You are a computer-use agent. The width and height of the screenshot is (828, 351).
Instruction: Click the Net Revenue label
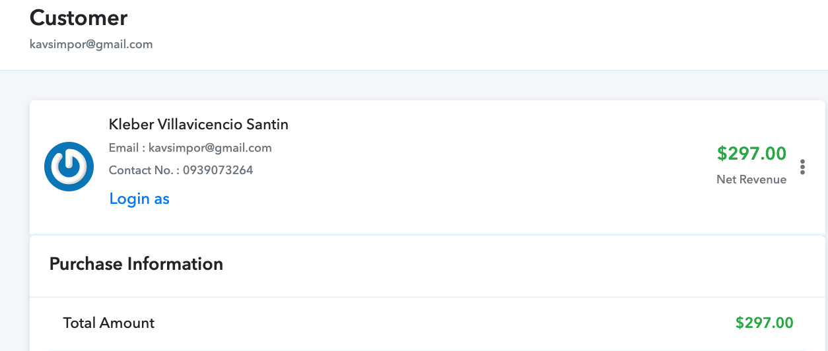point(751,179)
